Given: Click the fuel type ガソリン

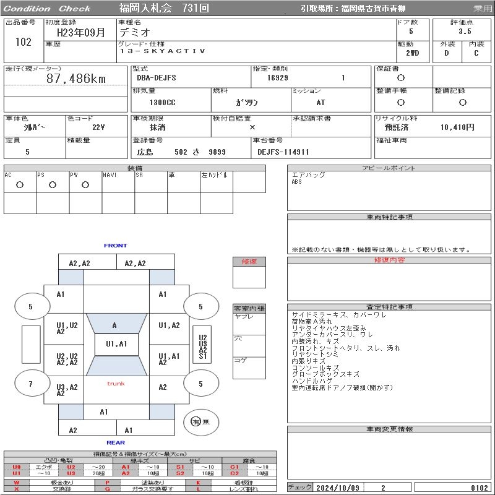Looking at the screenshot, I should (x=247, y=102).
